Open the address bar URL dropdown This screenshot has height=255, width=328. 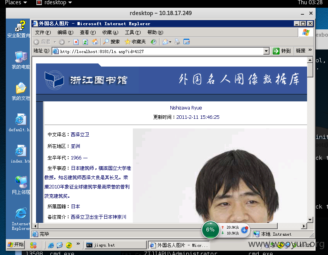[x=266, y=51]
